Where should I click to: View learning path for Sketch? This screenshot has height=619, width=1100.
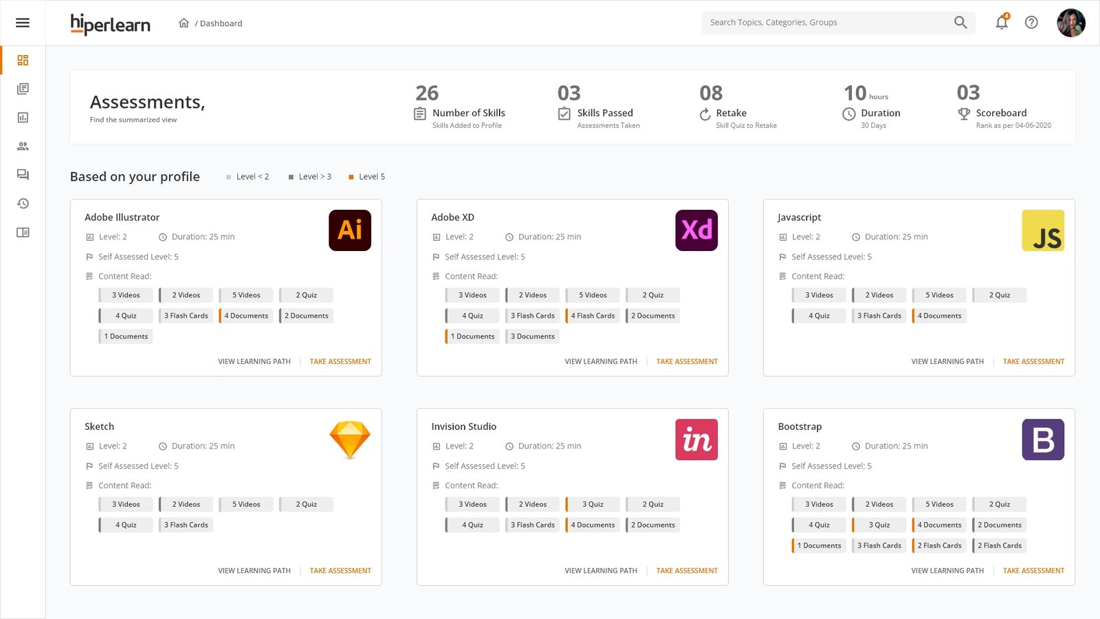tap(254, 571)
